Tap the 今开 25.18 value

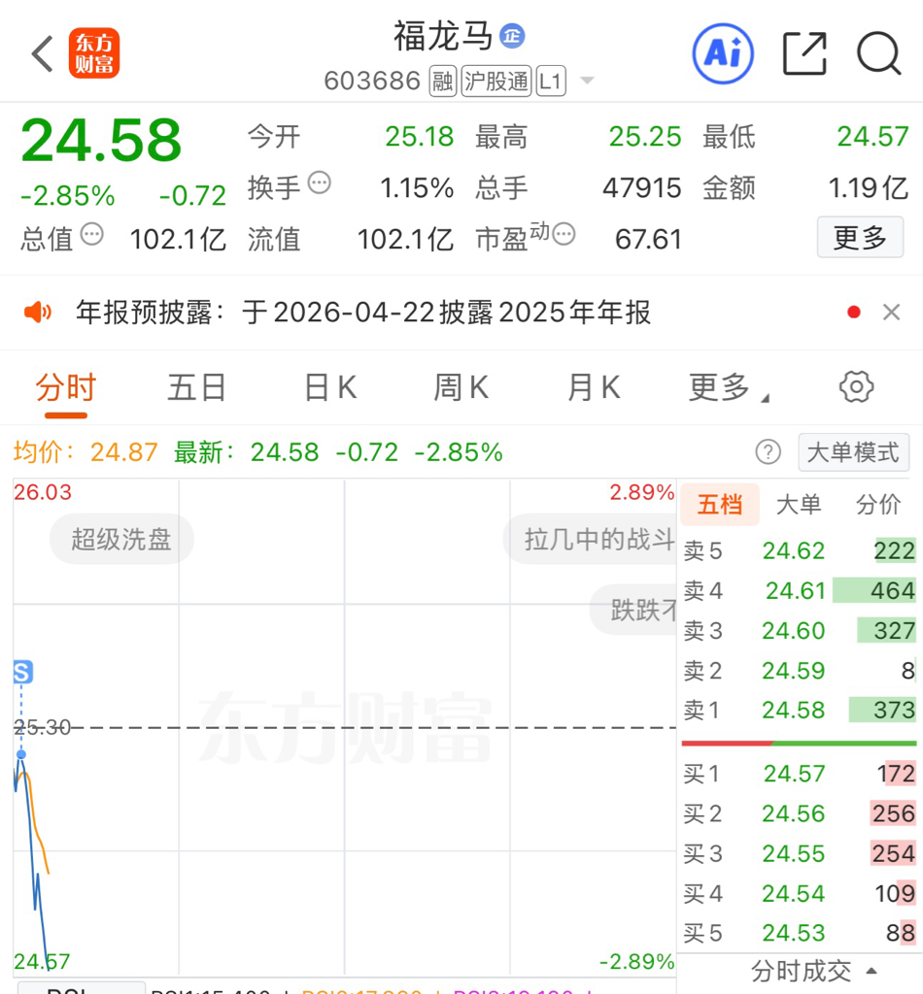[420, 136]
